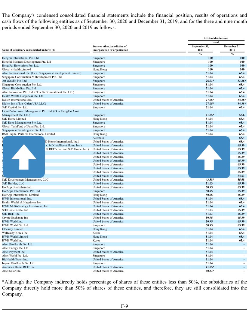Select 'SeD Home Limited' entry
The image size is (249, 312).
click(14, 118)
